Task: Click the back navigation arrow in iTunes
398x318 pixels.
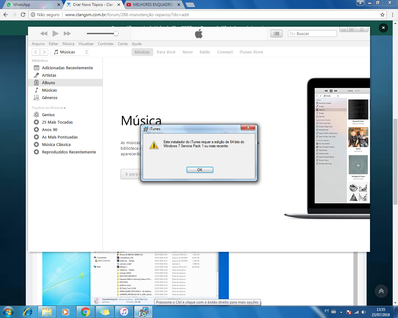Action: pos(36,52)
